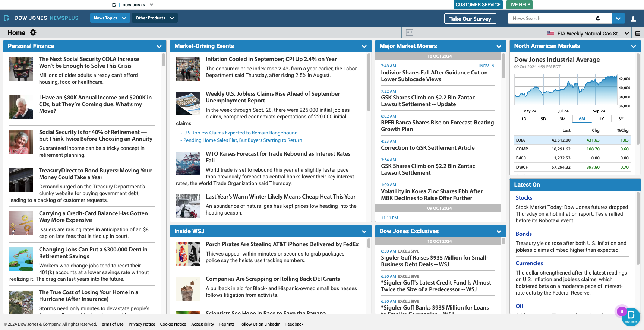Open the North American Markets panel chevron
This screenshot has width=644, height=330.
633,46
